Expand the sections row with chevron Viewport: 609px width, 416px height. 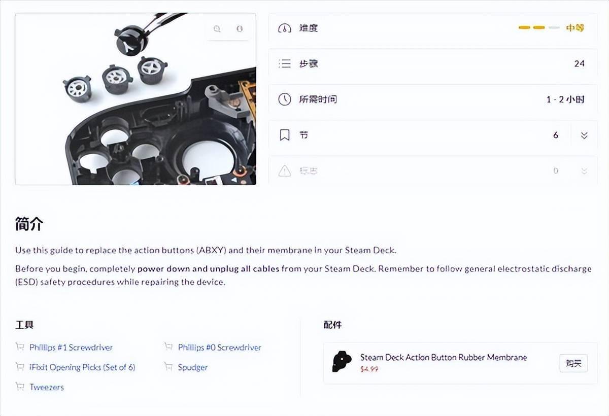(x=584, y=135)
